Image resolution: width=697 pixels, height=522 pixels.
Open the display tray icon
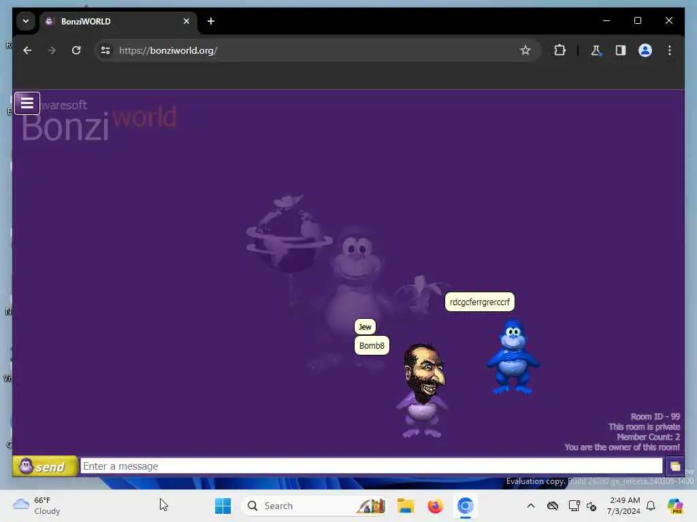[x=574, y=506]
